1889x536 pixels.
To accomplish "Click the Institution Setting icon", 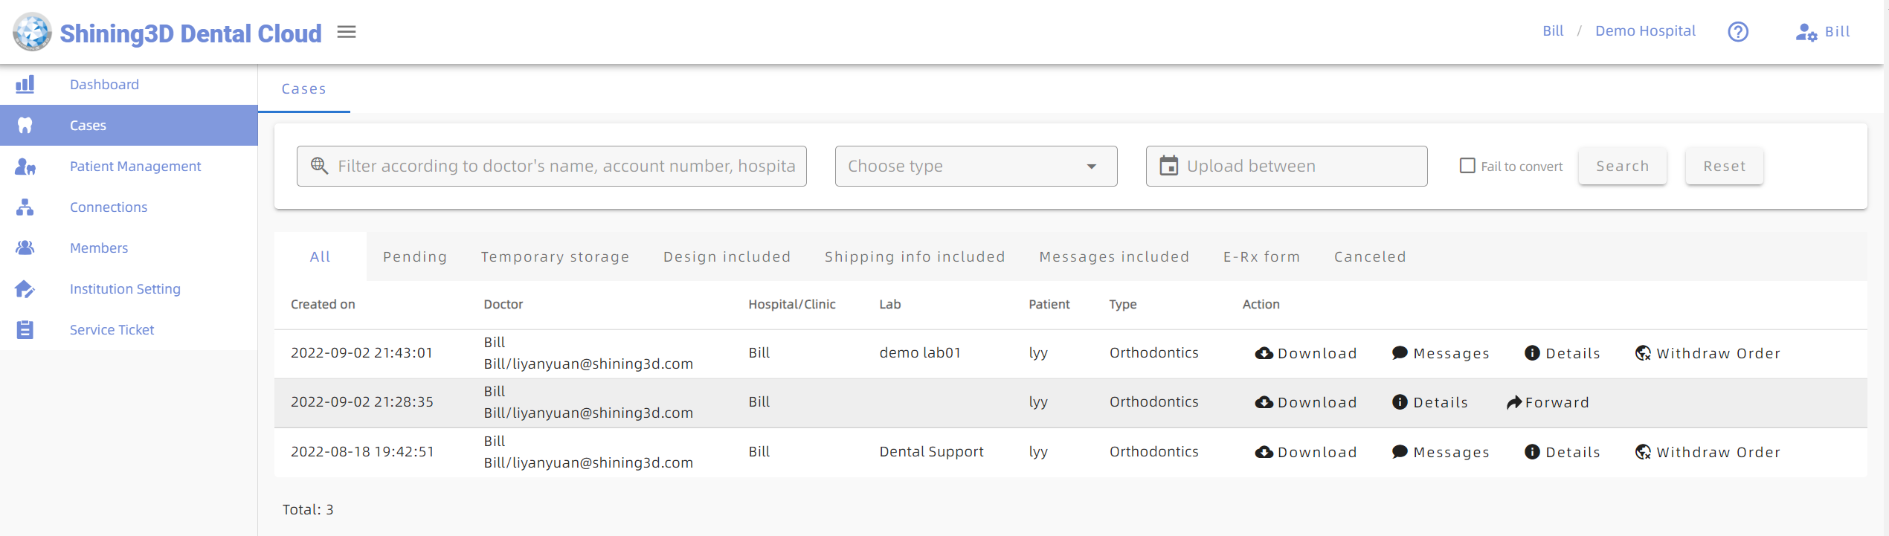I will (25, 289).
